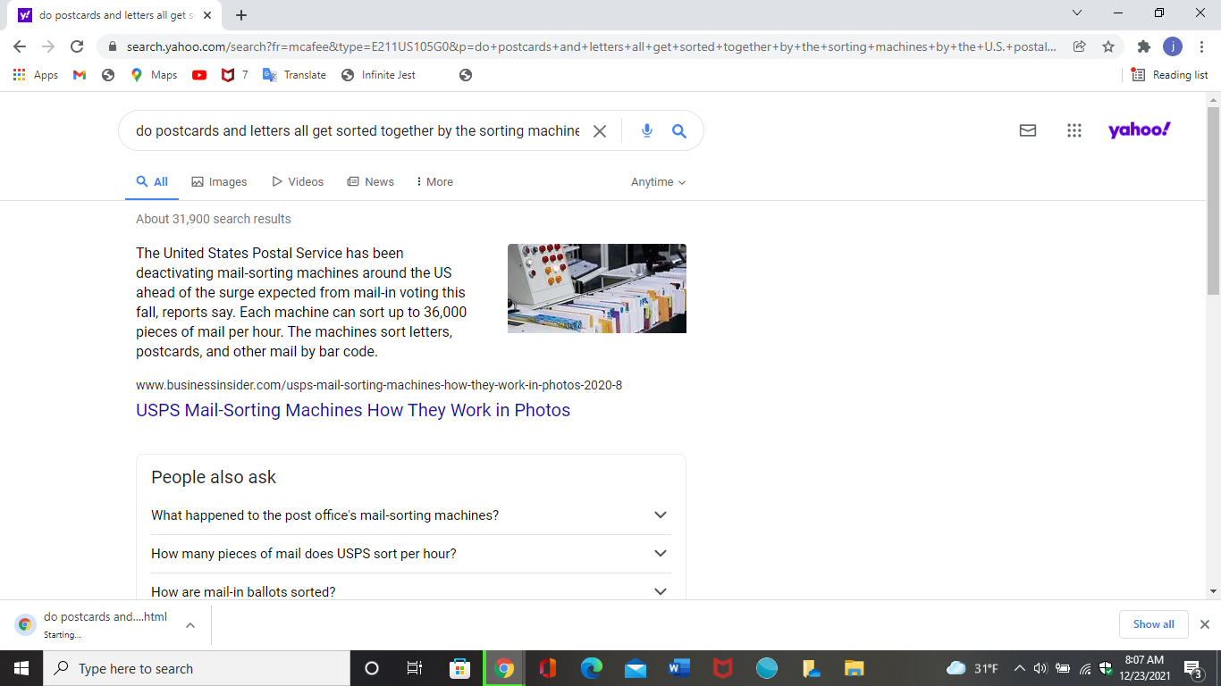Click the browser forward arrow

pyautogui.click(x=48, y=46)
